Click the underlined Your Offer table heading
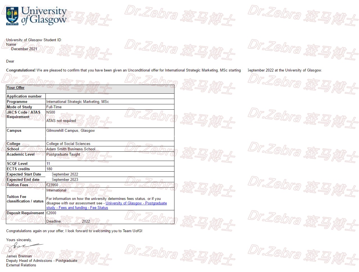The image size is (359, 272). 15,88
